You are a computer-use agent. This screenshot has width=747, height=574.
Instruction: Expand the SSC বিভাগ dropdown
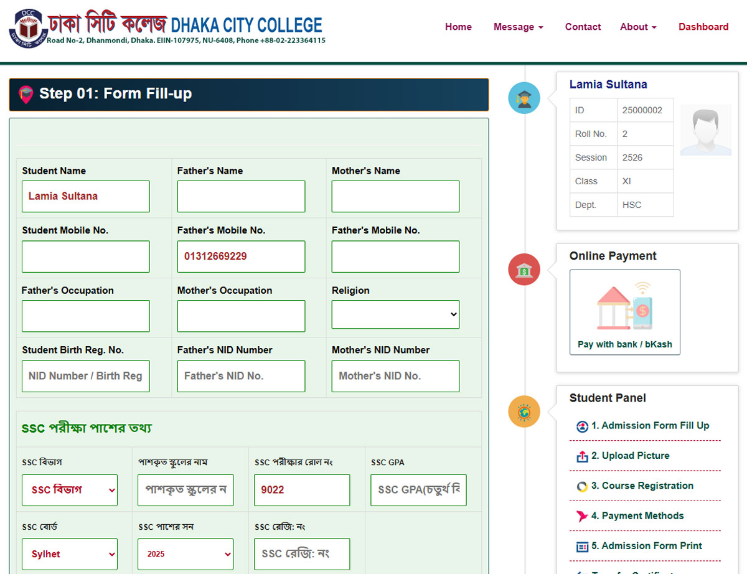click(x=70, y=490)
